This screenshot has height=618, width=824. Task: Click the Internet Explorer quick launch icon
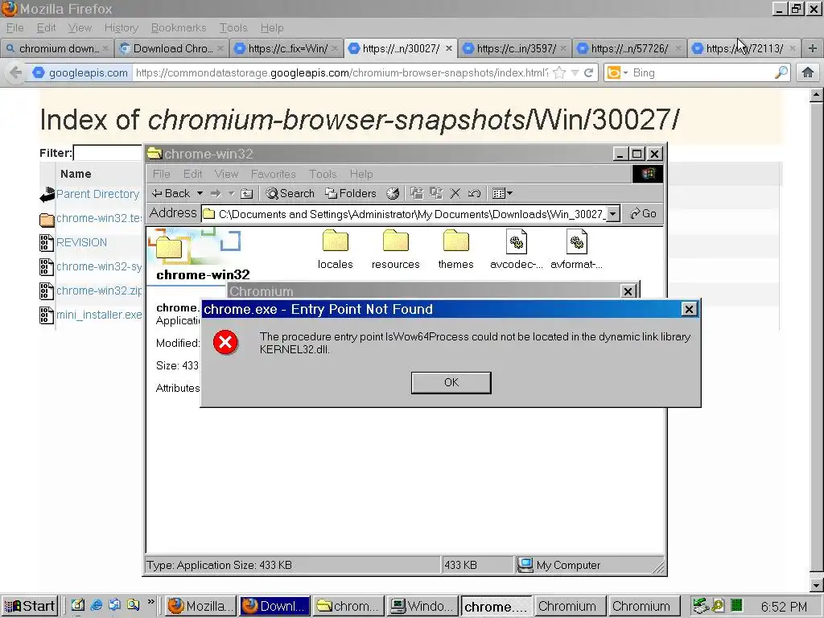(97, 605)
